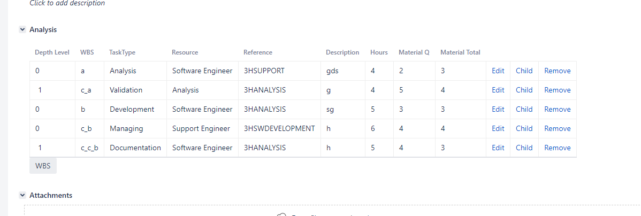Add Child to the Validation row
This screenshot has width=641, height=216.
524,90
